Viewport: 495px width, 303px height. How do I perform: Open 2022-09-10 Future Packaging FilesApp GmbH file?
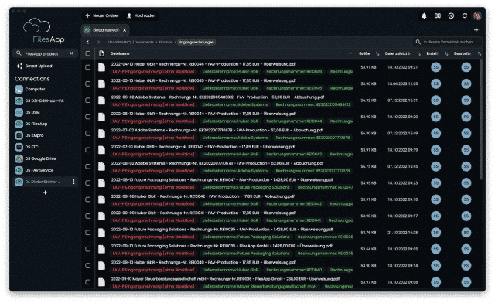[x=222, y=246]
